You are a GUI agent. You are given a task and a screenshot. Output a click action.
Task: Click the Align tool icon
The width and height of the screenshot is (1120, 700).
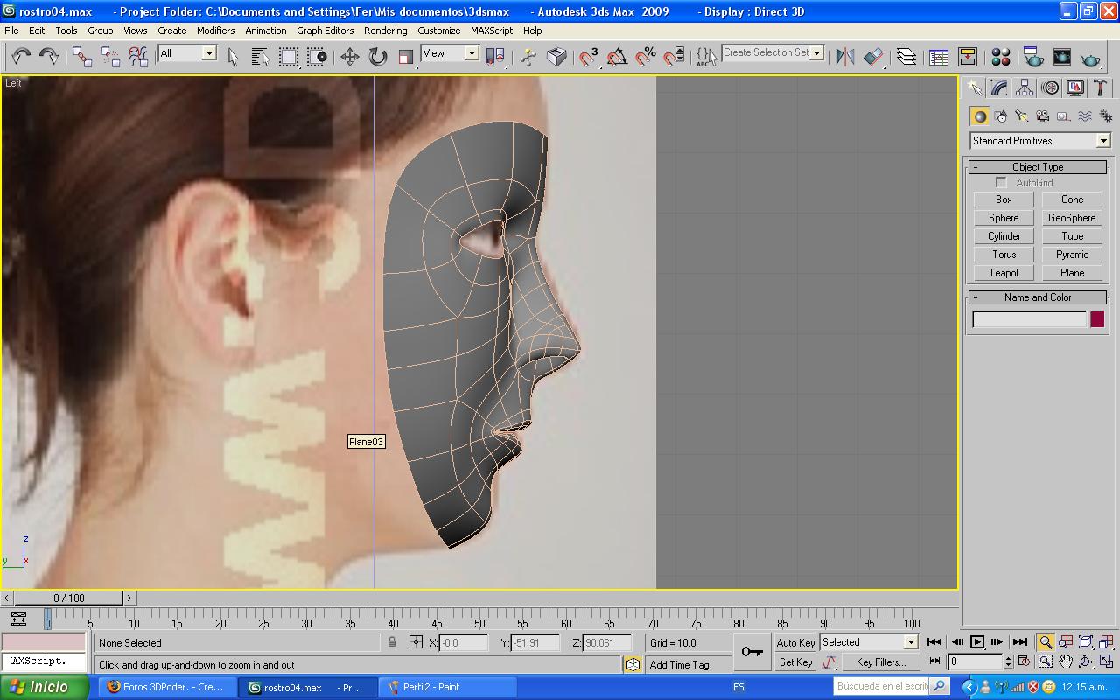(x=873, y=57)
